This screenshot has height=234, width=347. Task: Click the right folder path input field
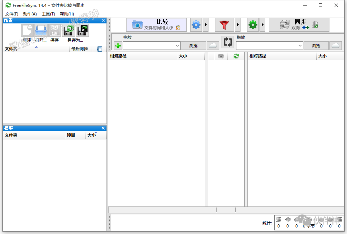point(267,46)
